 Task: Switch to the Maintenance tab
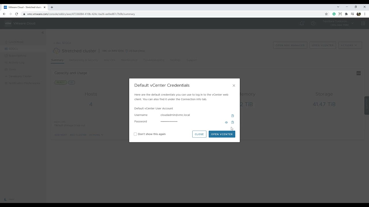point(129,60)
